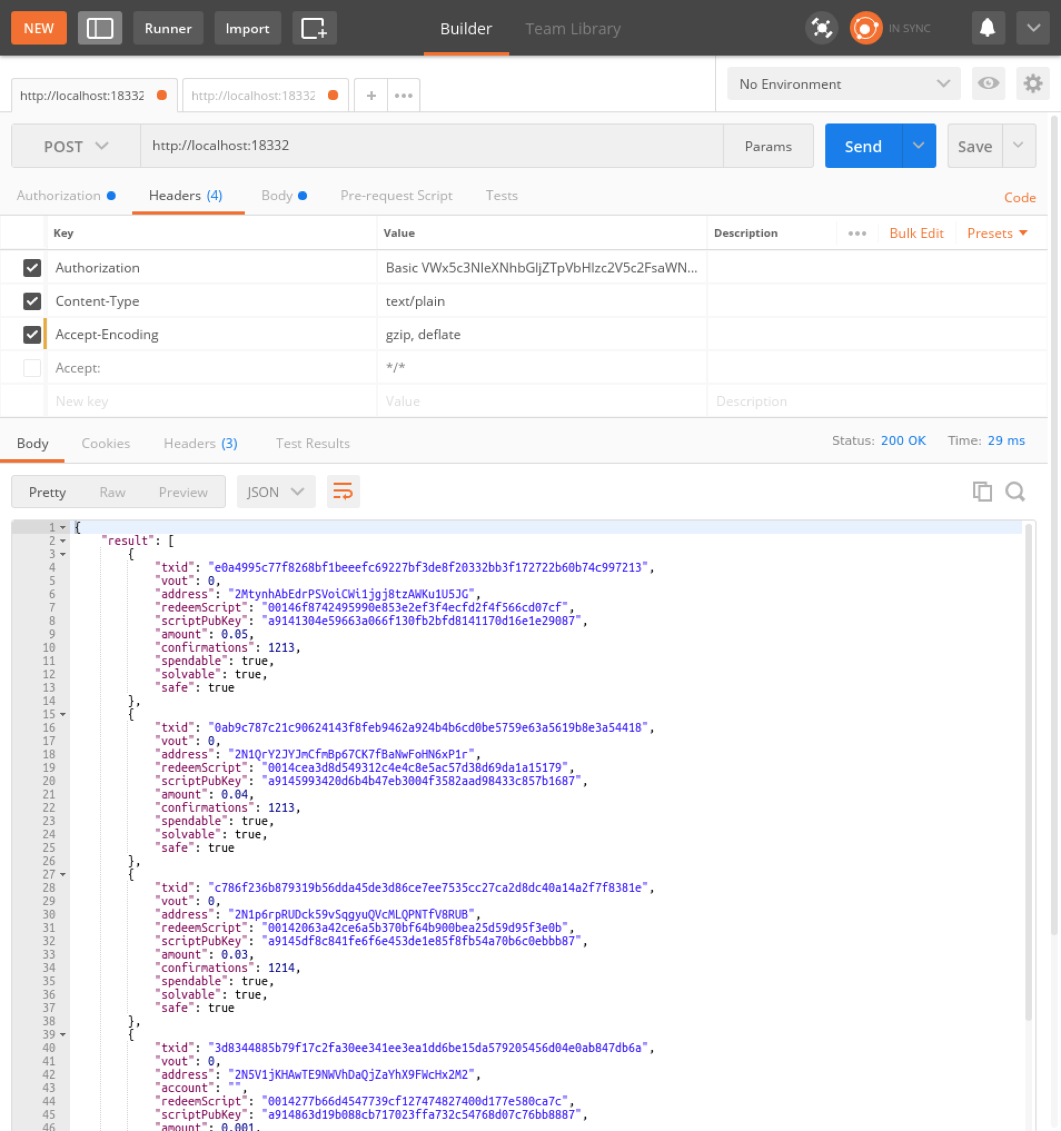Open request Authorization tab
Viewport: 1061px width, 1131px height.
click(x=66, y=195)
